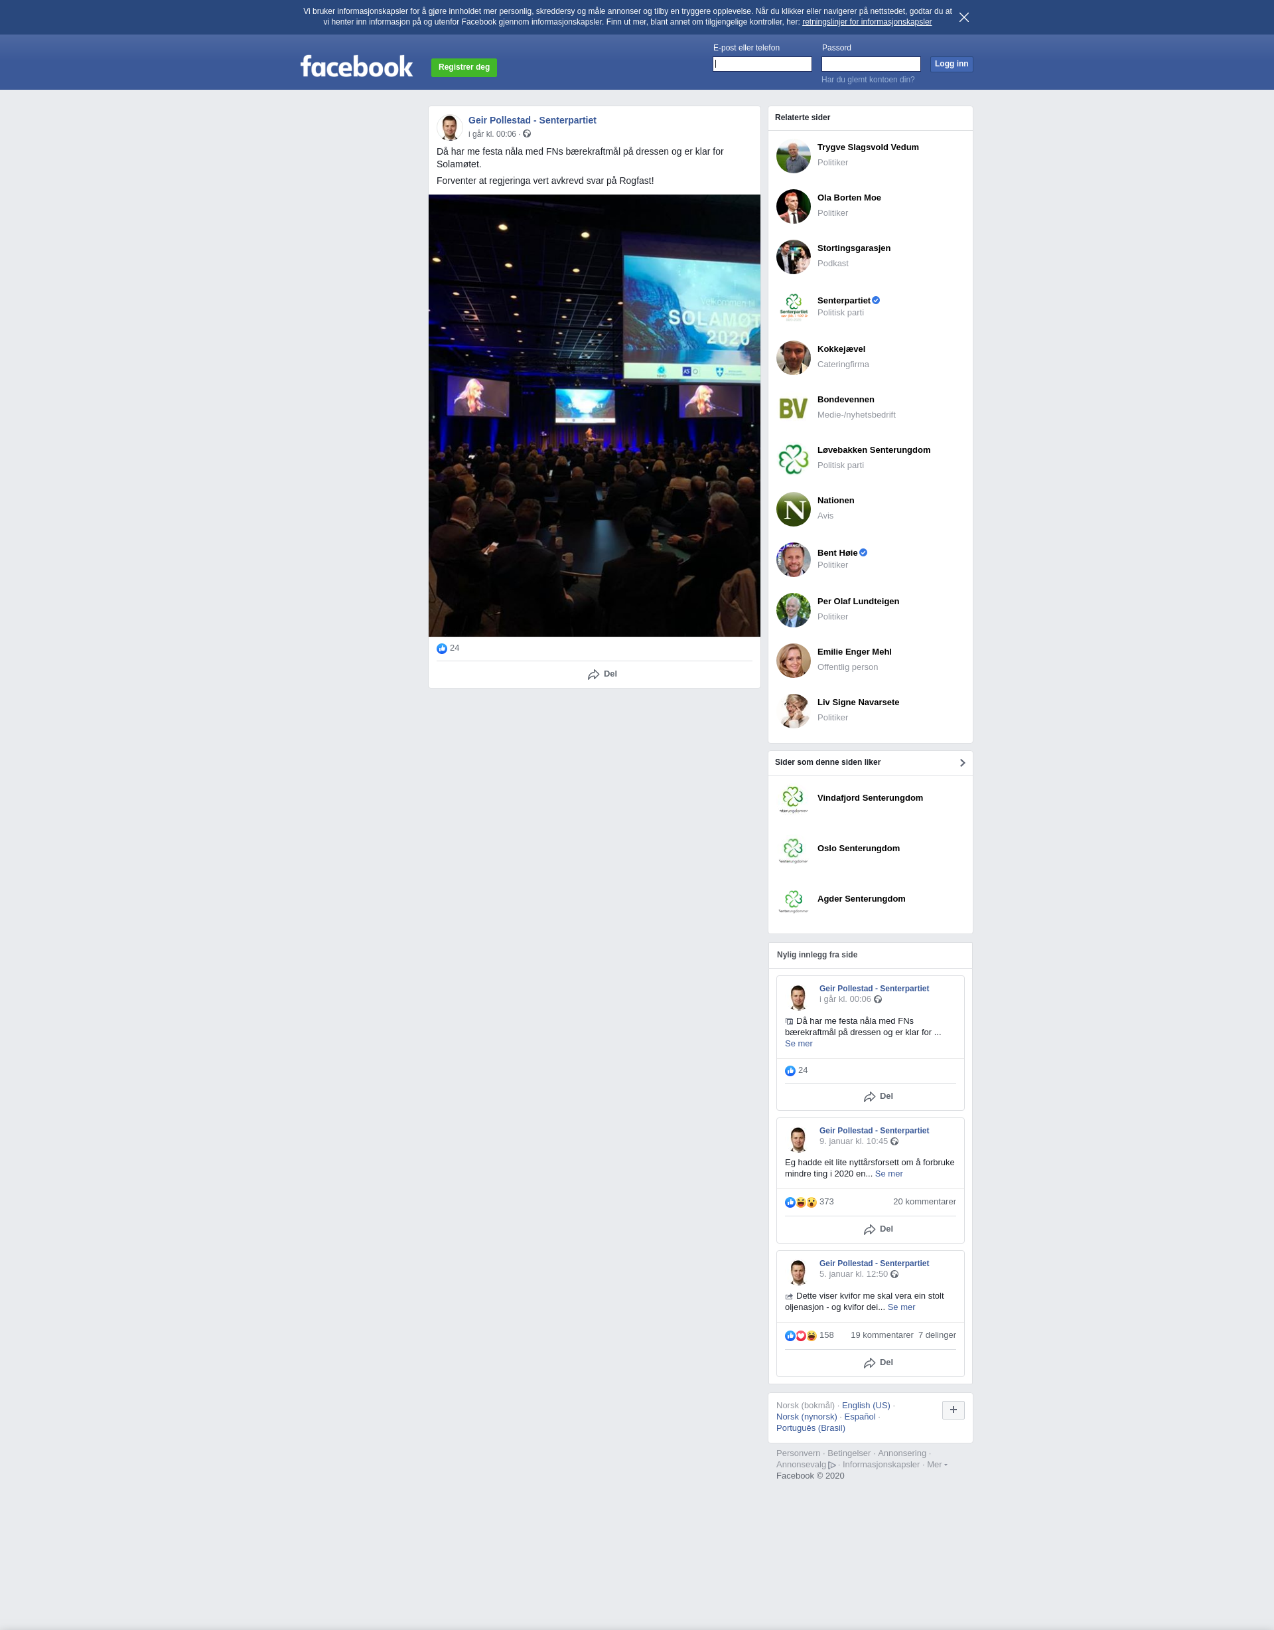Click 'Se mer' on the 9. januar post
The height and width of the screenshot is (1630, 1274).
pyautogui.click(x=888, y=1174)
